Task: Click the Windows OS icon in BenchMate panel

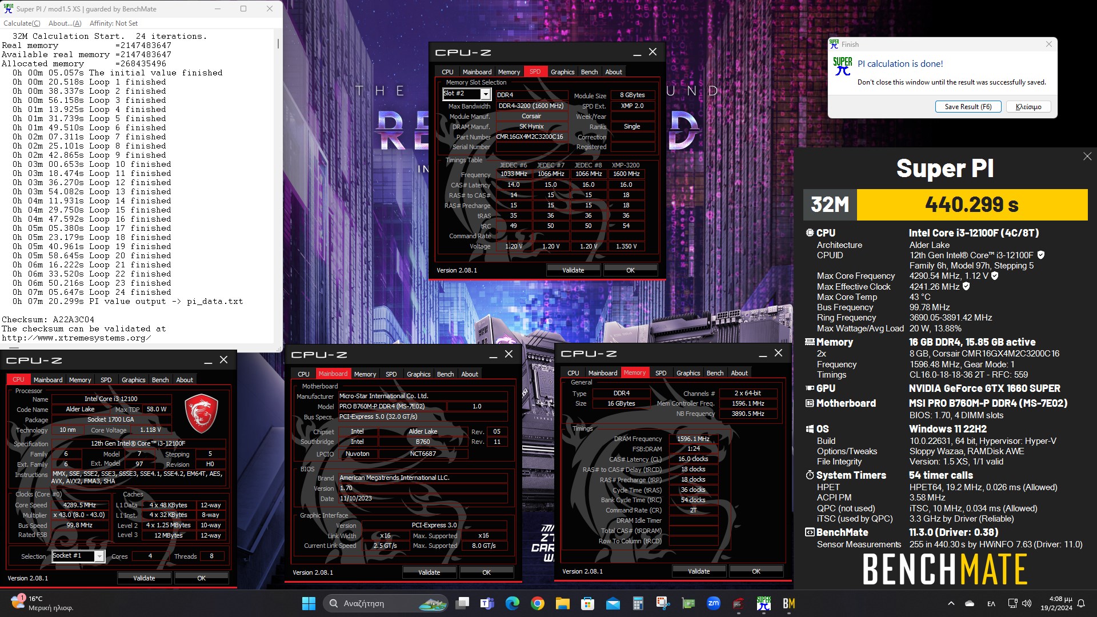Action: tap(810, 429)
